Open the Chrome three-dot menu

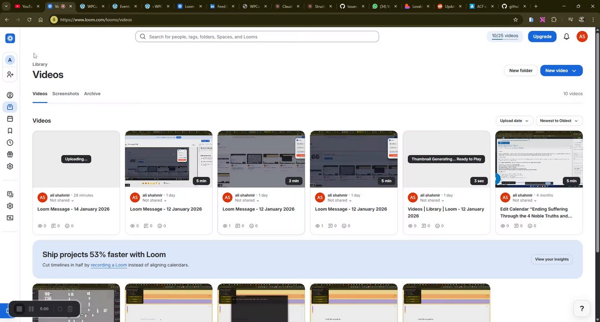593,20
